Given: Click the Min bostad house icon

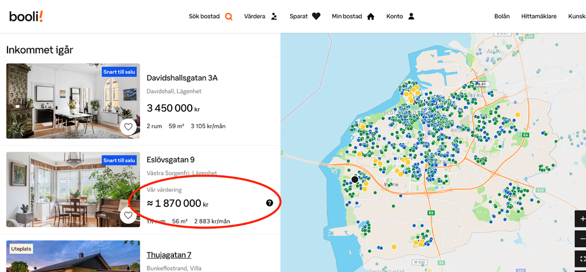Looking at the screenshot, I should point(370,17).
